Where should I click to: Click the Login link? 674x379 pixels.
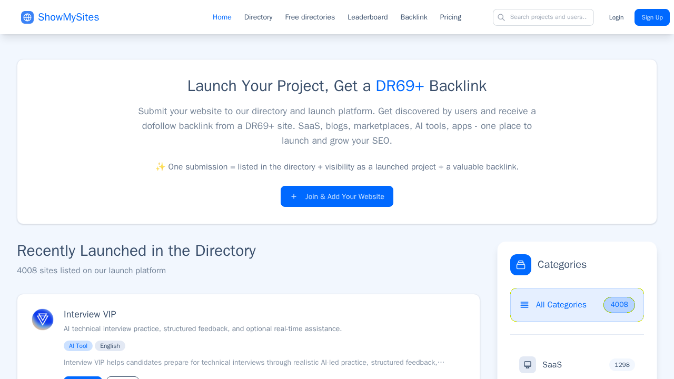click(x=616, y=17)
